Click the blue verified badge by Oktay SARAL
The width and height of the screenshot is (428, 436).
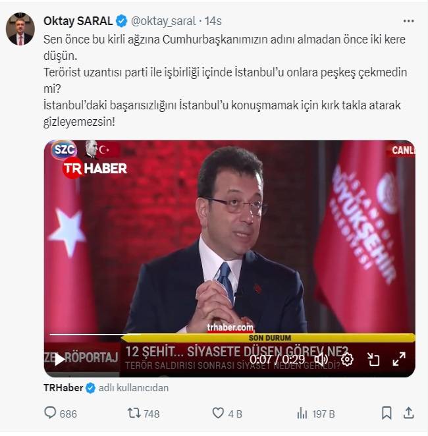121,21
